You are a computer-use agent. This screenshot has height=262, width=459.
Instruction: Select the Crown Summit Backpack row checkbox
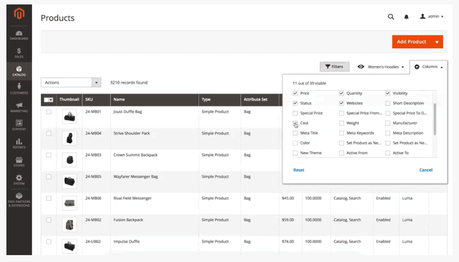pos(49,155)
